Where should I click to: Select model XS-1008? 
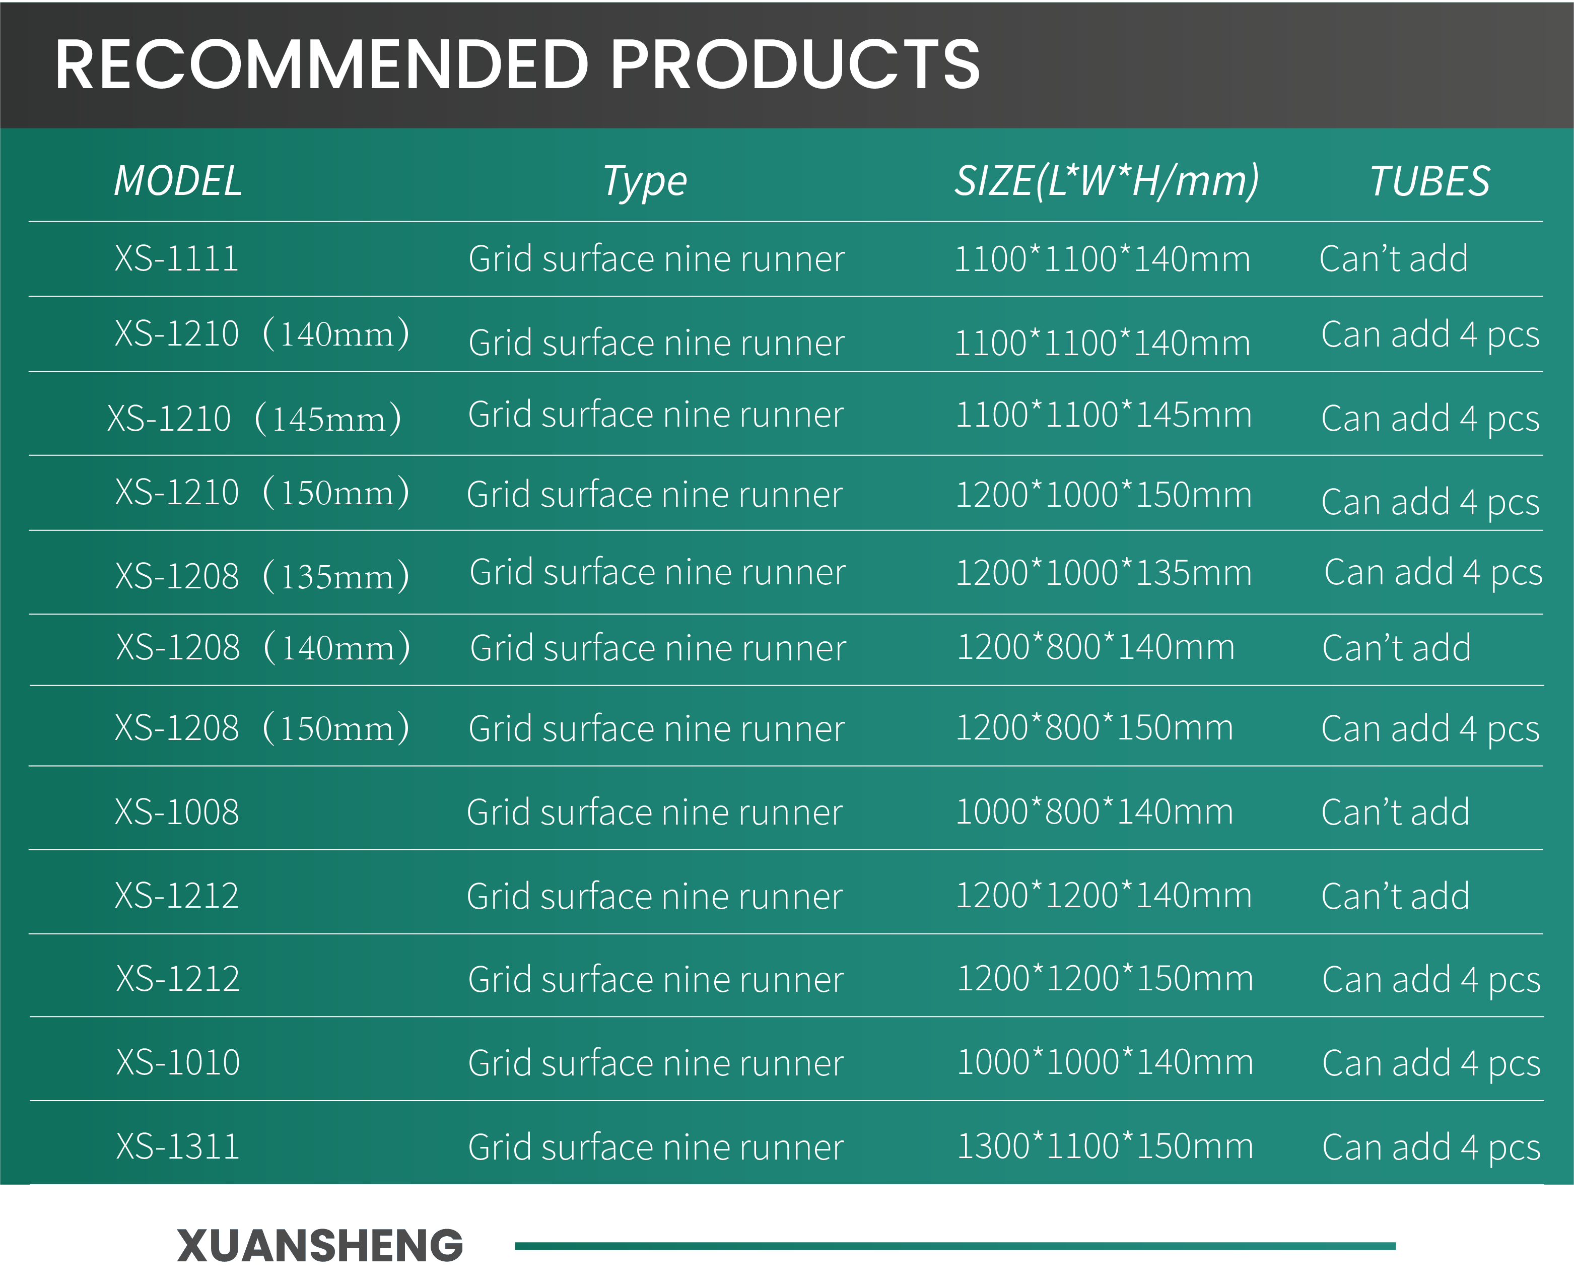pos(177,812)
